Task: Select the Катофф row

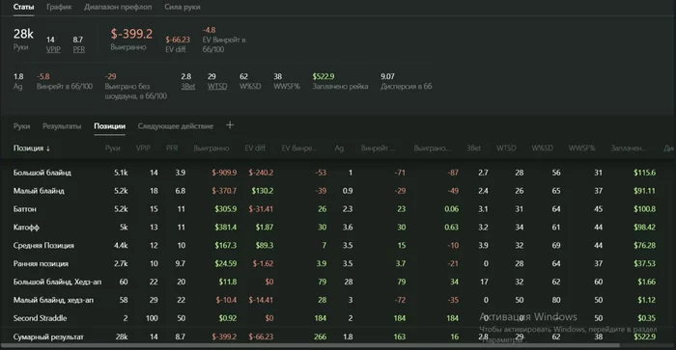Action: coord(338,227)
